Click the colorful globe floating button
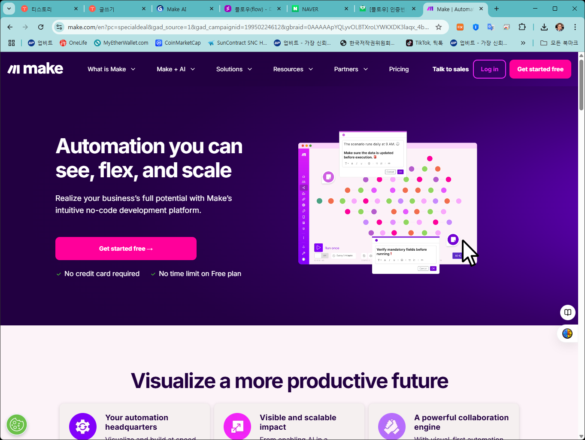The height and width of the screenshot is (440, 585). (x=567, y=334)
